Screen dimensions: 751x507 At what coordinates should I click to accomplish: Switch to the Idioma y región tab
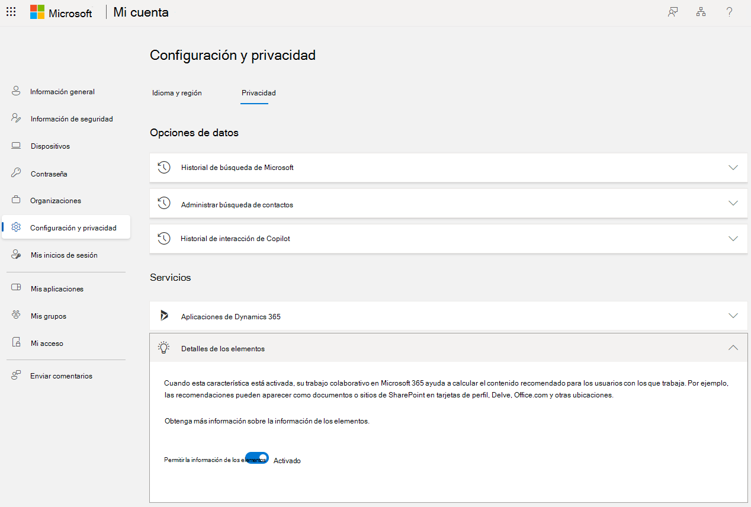click(x=176, y=93)
